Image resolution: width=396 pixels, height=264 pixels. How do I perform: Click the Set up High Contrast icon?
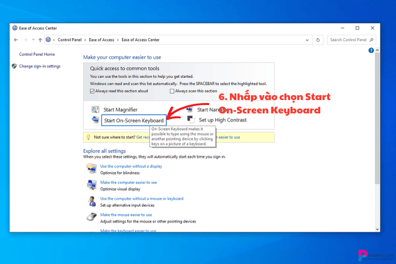[x=191, y=120]
